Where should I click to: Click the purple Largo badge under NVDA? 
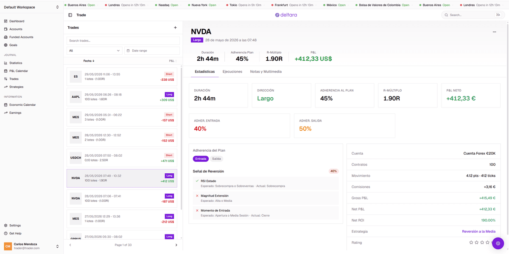pos(197,40)
